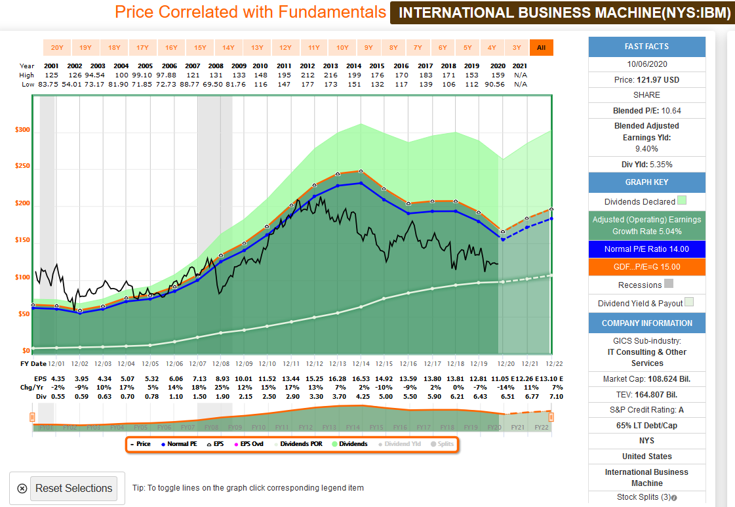Toggle the Price line legend item

(x=140, y=443)
